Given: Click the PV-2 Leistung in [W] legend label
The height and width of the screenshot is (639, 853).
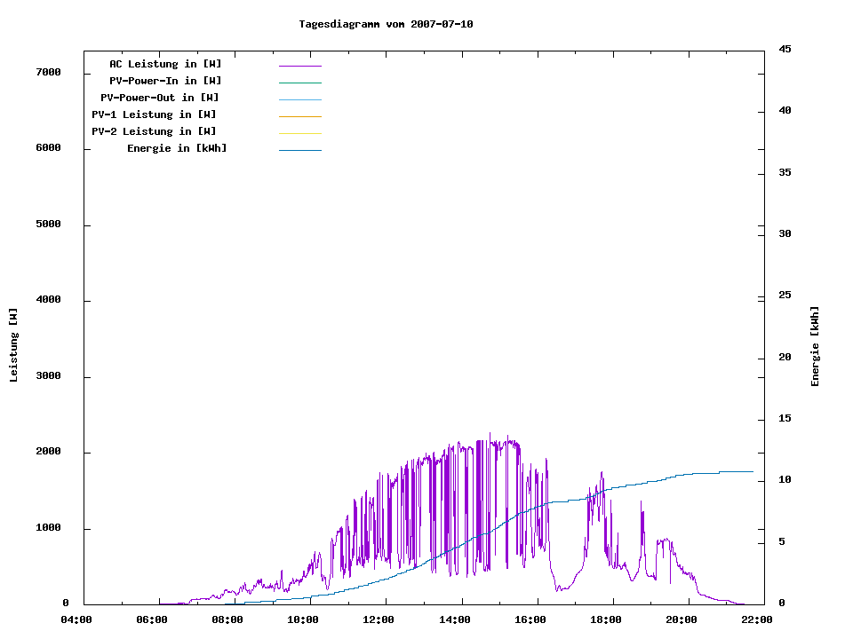Looking at the screenshot, I should [x=154, y=131].
